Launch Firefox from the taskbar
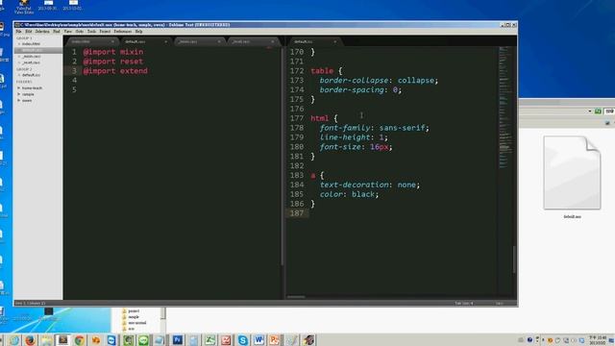 tap(30, 340)
